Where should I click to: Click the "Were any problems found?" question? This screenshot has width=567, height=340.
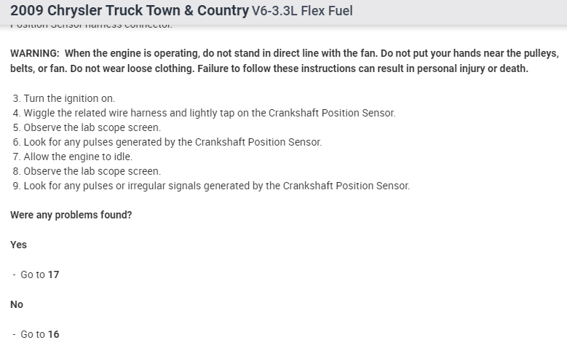[71, 216]
